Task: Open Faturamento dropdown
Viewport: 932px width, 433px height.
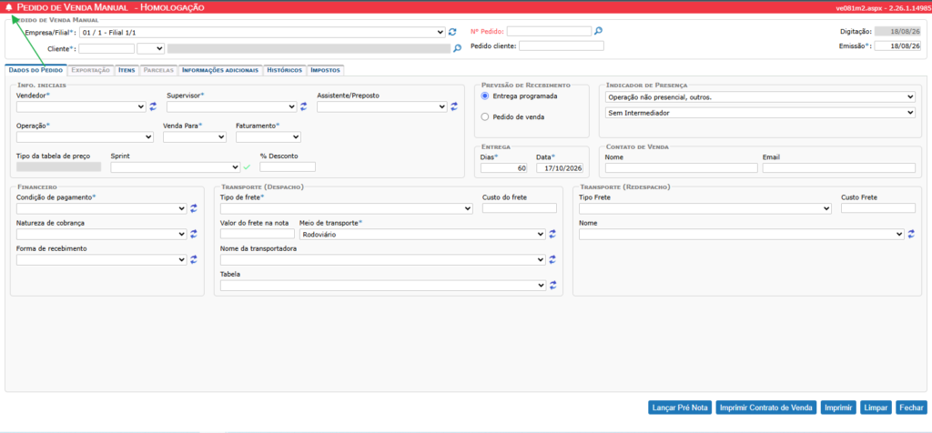Action: (x=268, y=137)
